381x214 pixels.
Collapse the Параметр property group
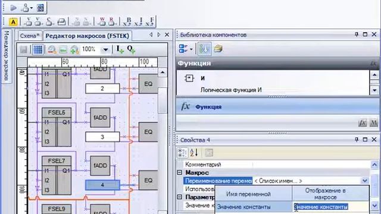(x=180, y=197)
